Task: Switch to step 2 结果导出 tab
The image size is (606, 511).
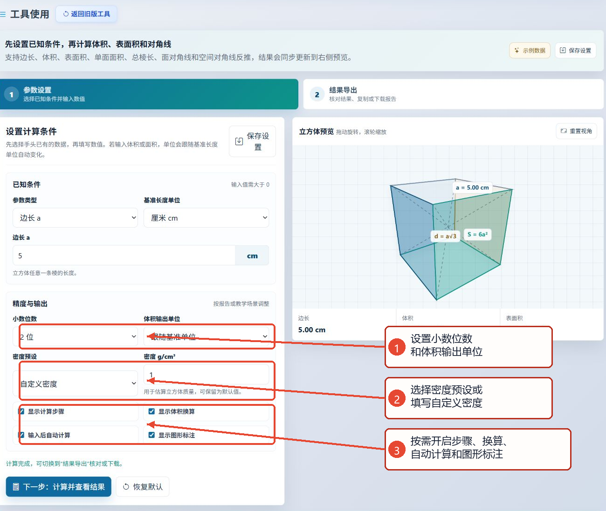Action: click(453, 94)
